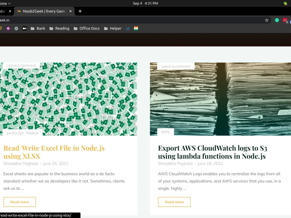The width and height of the screenshot is (291, 218).
Task: Open the clock showing Sep 4 4:31 PM
Action: 145,3
